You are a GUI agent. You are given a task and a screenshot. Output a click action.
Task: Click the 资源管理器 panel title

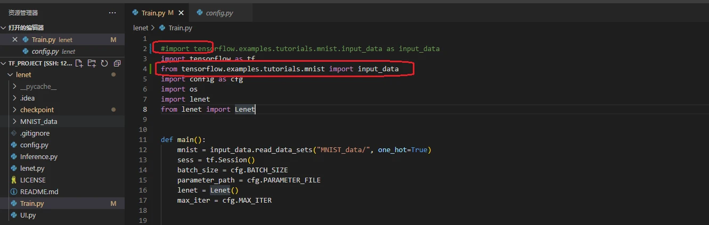click(23, 13)
